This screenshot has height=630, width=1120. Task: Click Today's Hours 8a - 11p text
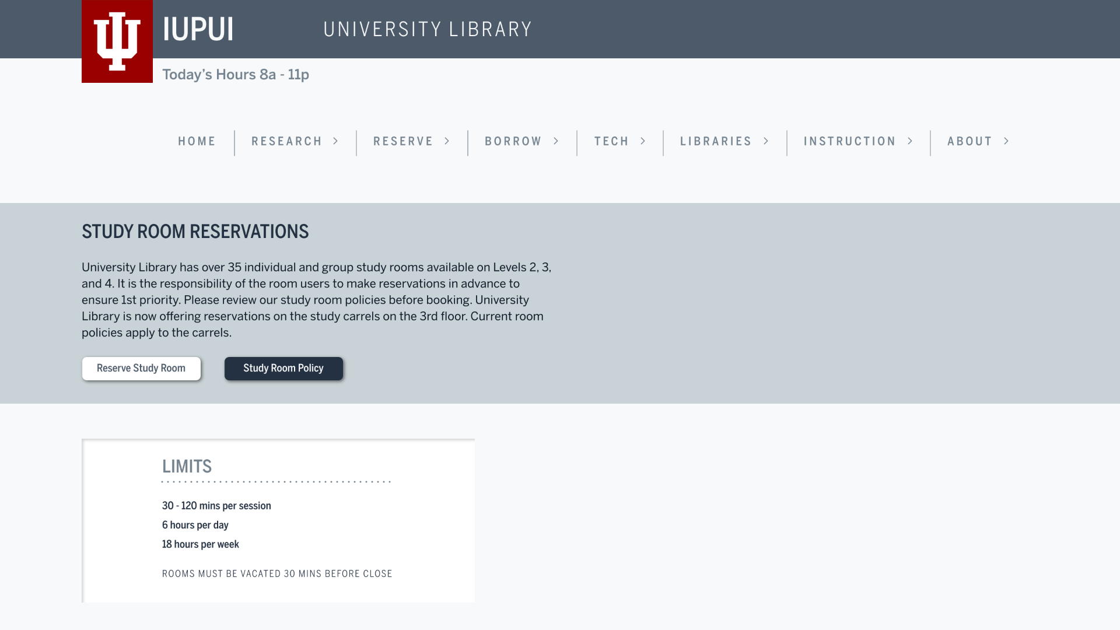pyautogui.click(x=235, y=75)
